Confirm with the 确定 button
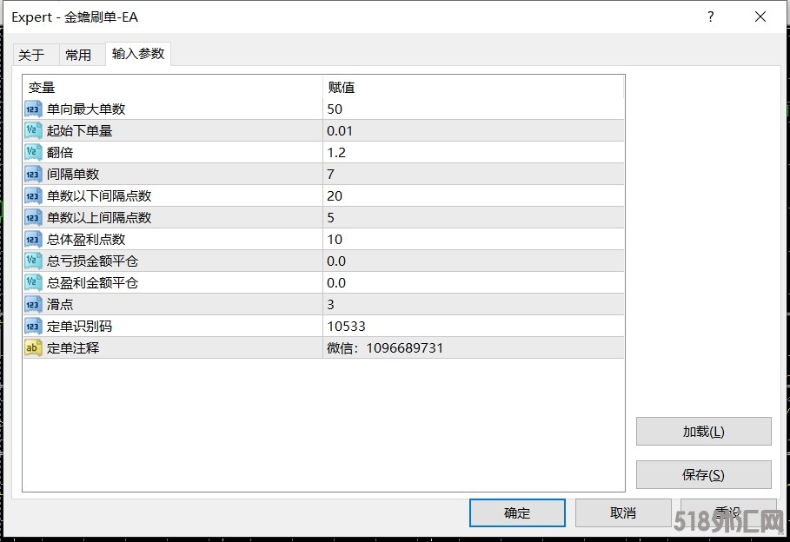This screenshot has height=542, width=790. pos(517,512)
